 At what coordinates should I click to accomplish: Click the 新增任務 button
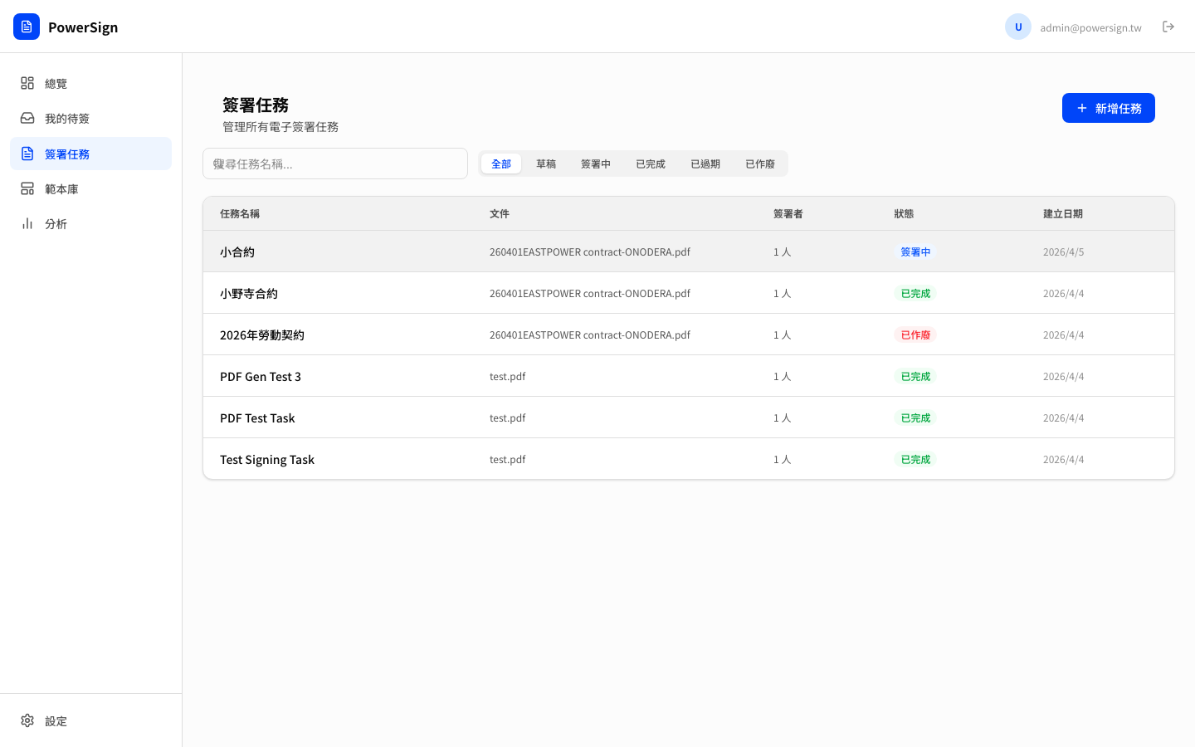[1108, 108]
